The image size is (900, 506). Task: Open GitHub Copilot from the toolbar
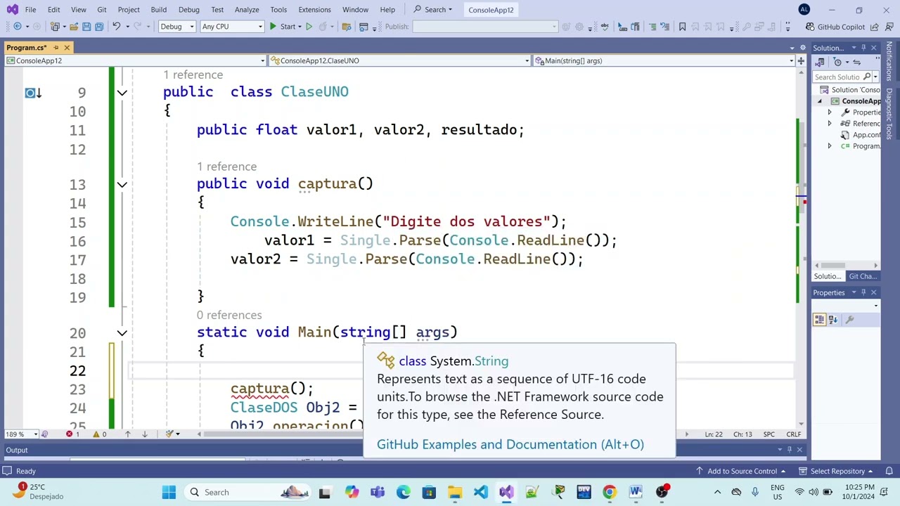click(x=835, y=27)
